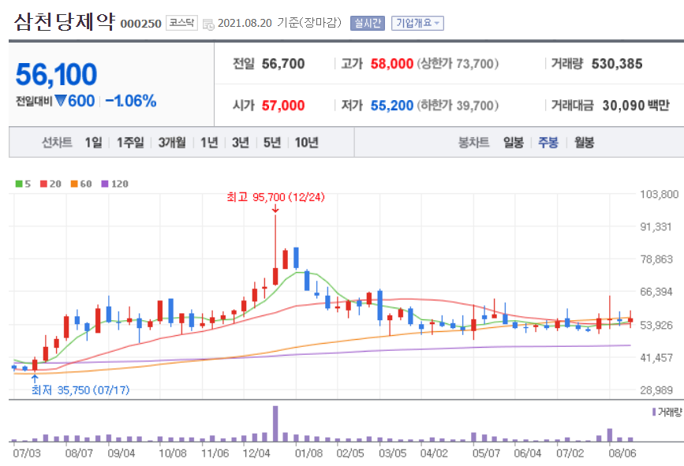Switch to the 주봉 candle chart
The width and height of the screenshot is (684, 466).
(x=548, y=142)
